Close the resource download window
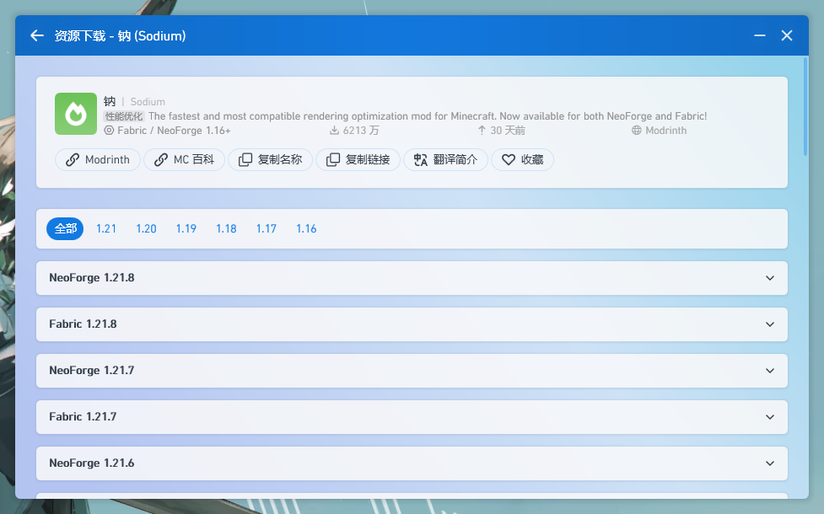The height and width of the screenshot is (514, 824). point(787,35)
